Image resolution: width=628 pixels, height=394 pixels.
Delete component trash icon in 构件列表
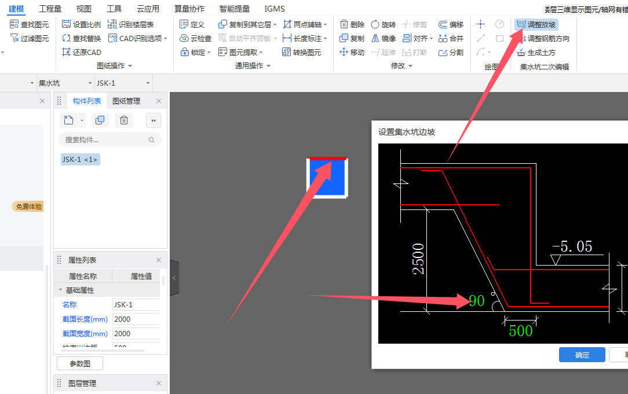click(124, 120)
